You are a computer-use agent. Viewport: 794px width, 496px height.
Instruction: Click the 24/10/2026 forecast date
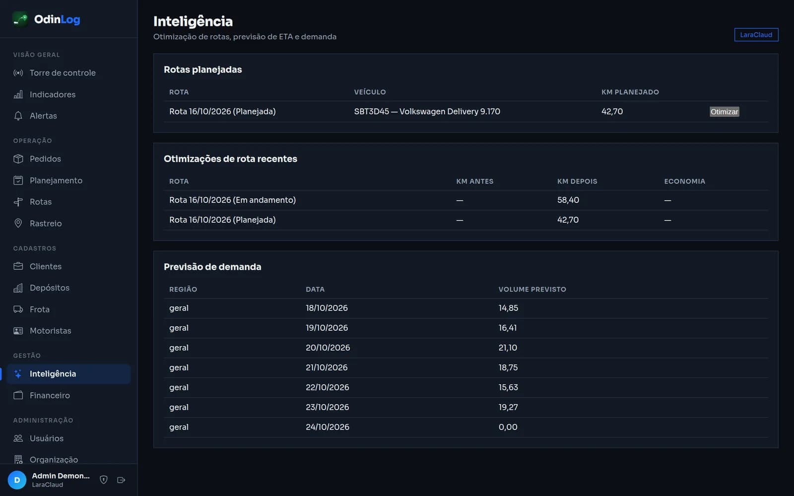pyautogui.click(x=328, y=427)
